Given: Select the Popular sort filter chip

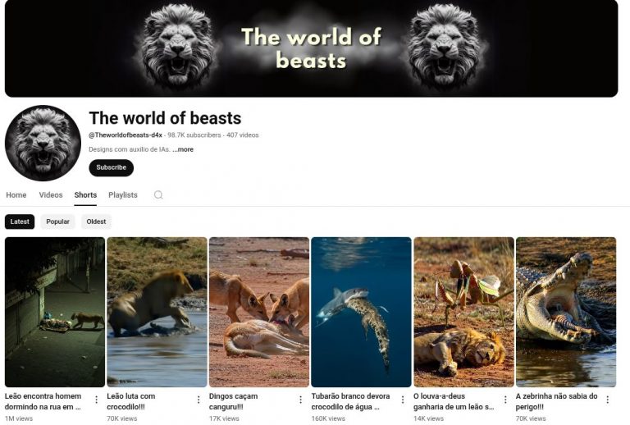Looking at the screenshot, I should (x=58, y=222).
